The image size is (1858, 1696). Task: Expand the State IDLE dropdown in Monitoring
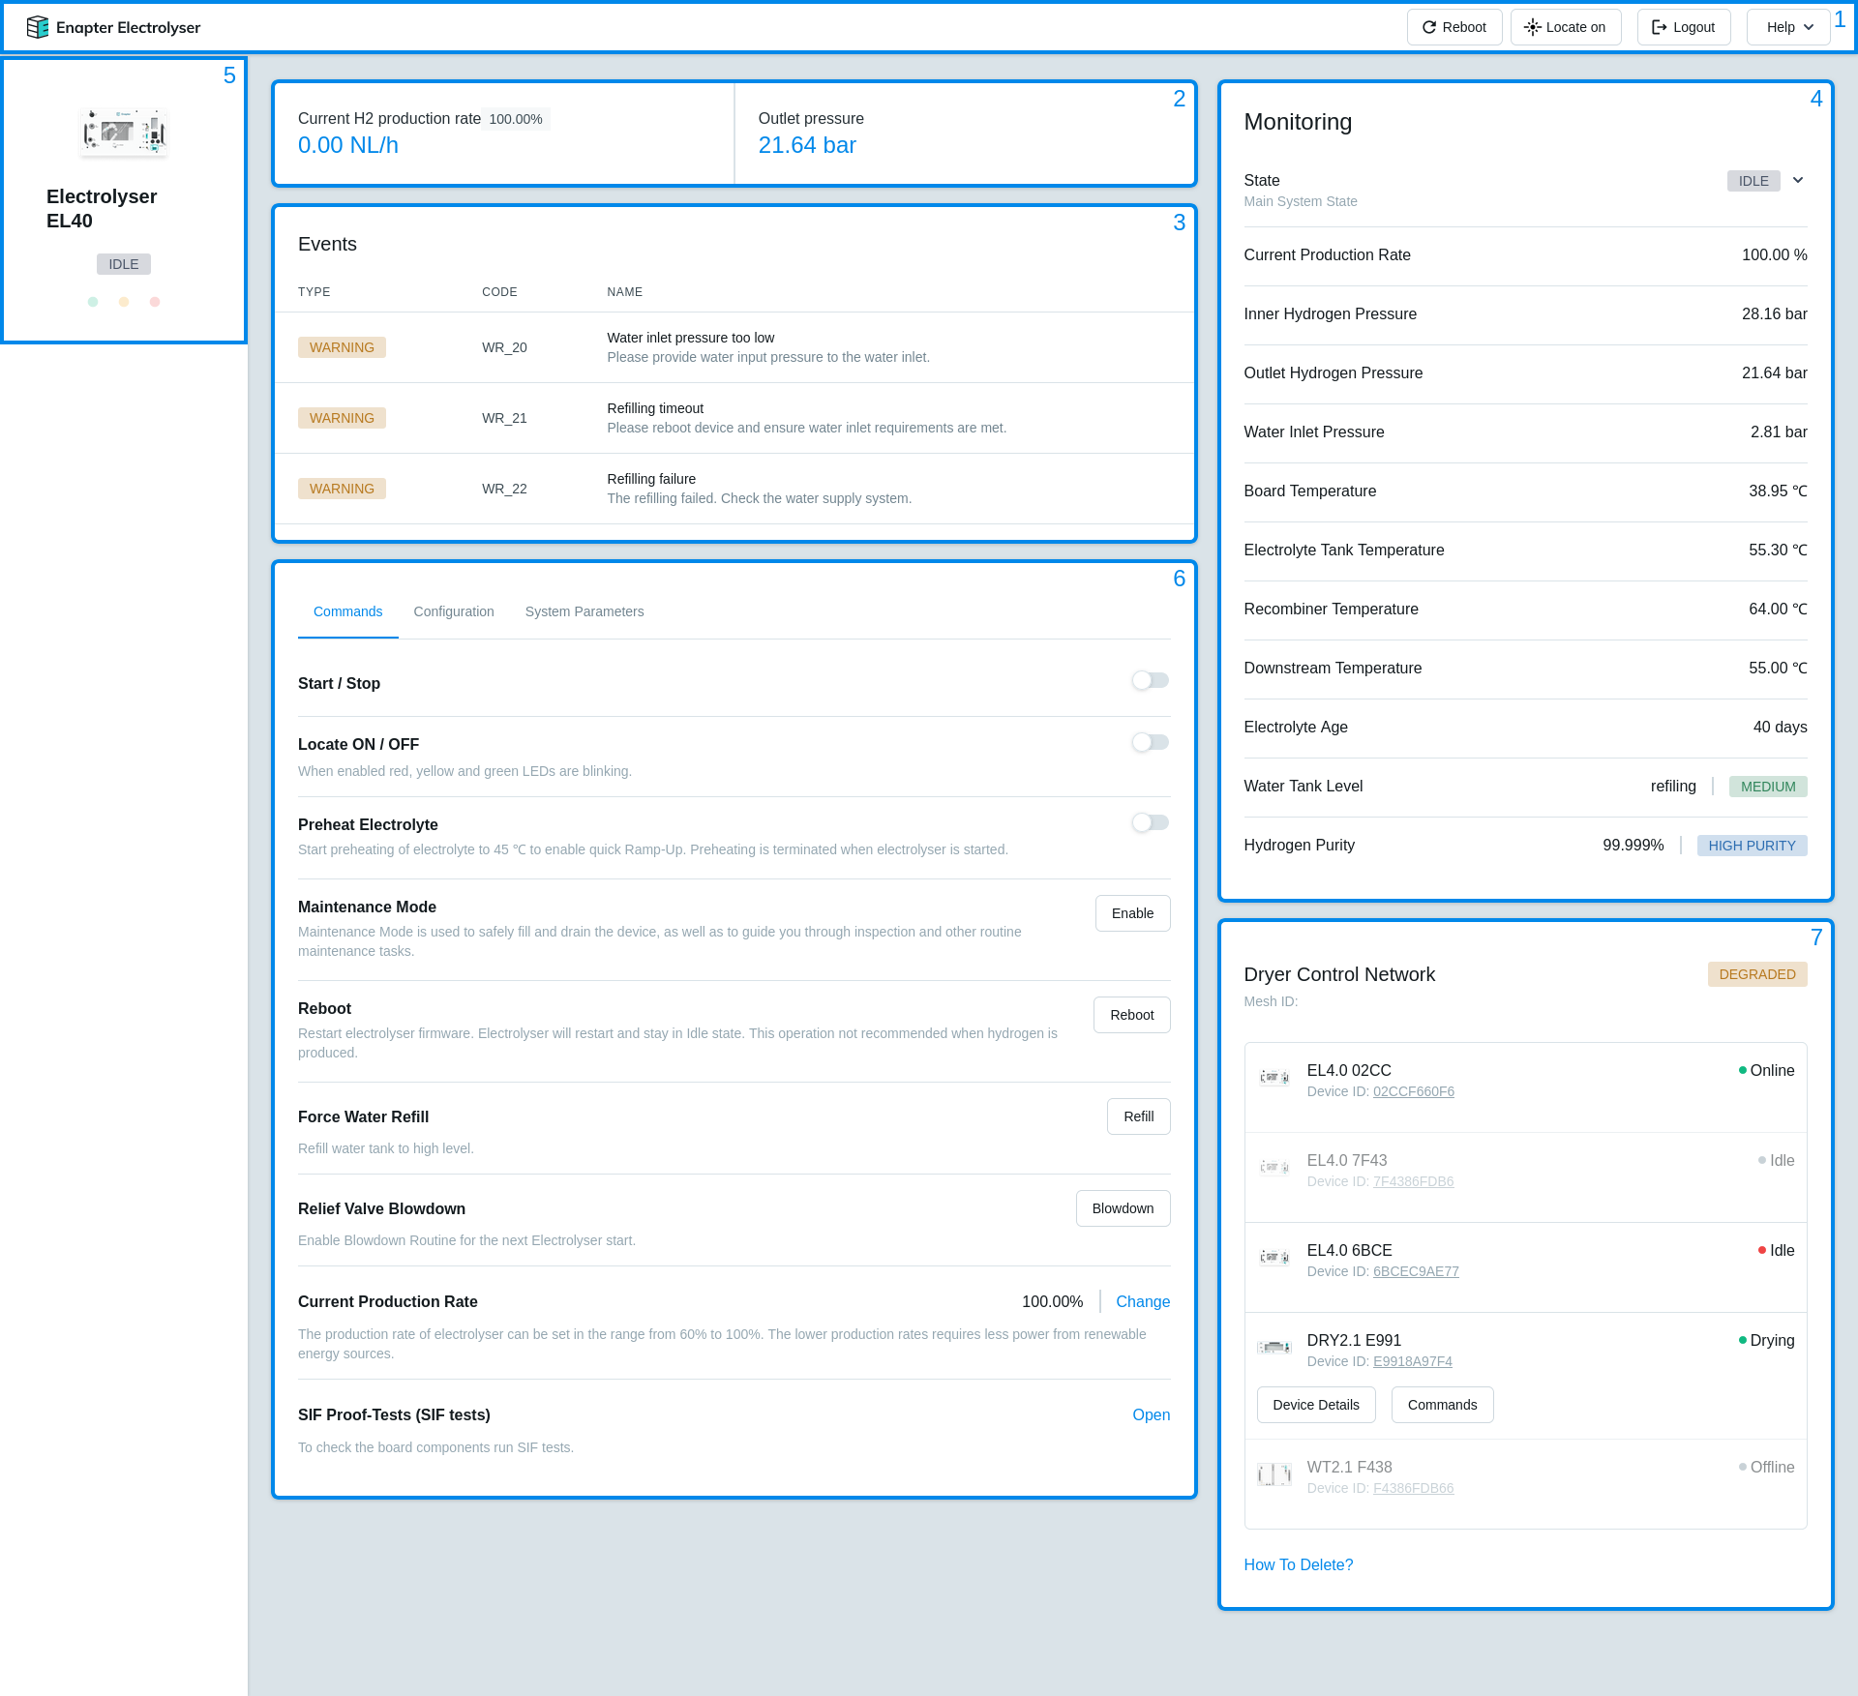click(1799, 181)
